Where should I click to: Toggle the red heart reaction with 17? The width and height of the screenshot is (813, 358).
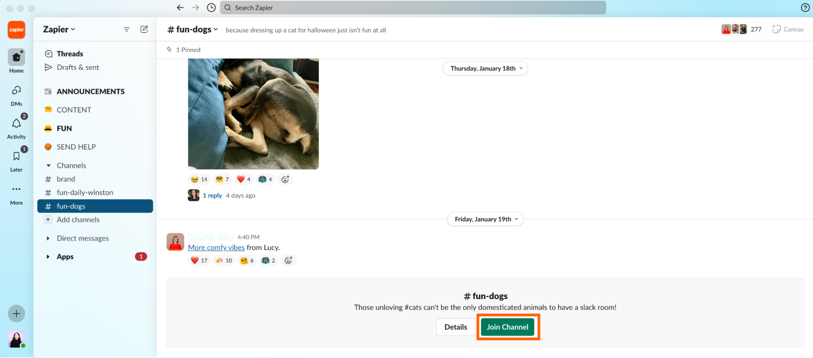(x=199, y=260)
